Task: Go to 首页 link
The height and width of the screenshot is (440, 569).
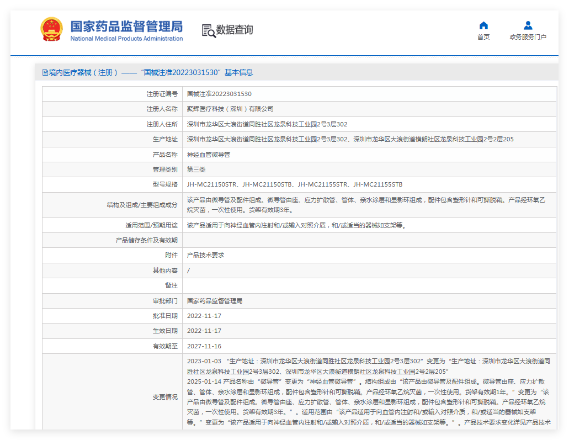Action: 483,37
